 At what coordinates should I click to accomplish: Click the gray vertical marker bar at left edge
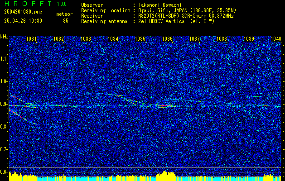coord(9,105)
